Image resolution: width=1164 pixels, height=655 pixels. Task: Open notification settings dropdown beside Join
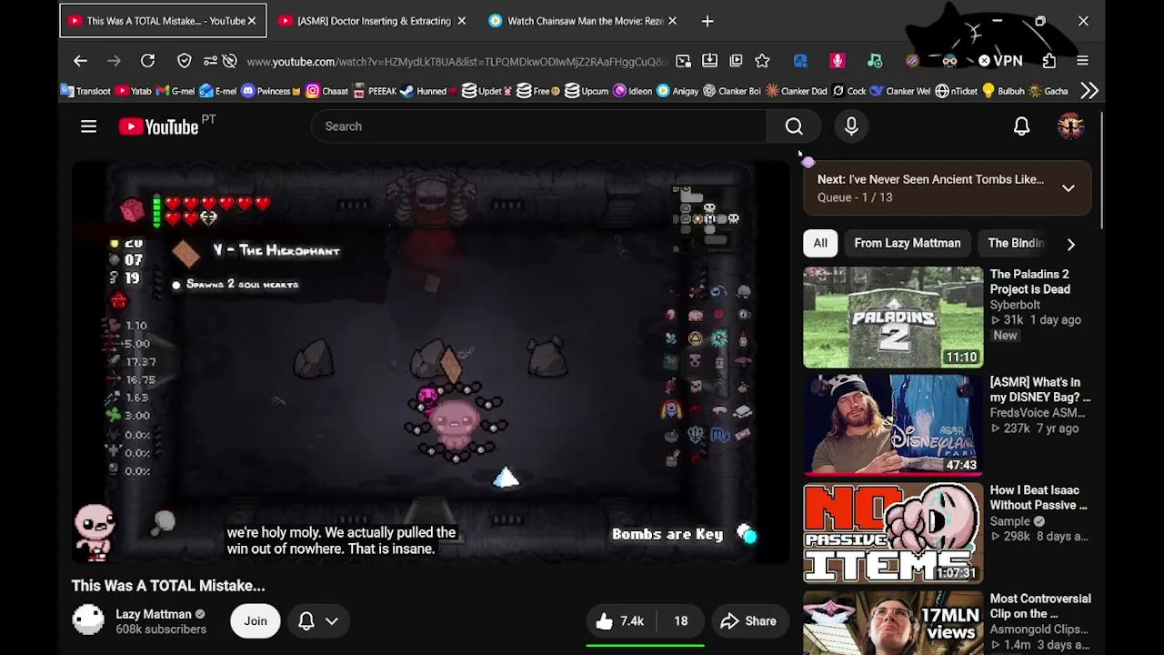pyautogui.click(x=318, y=621)
